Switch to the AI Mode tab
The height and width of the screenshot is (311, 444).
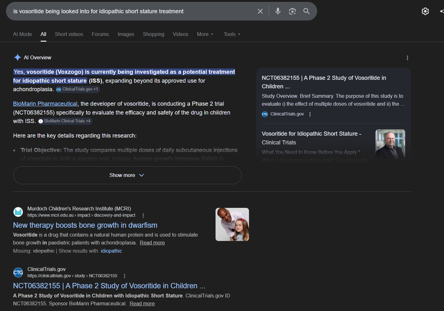(22, 34)
